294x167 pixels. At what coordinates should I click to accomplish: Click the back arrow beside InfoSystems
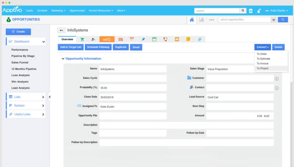61,30
